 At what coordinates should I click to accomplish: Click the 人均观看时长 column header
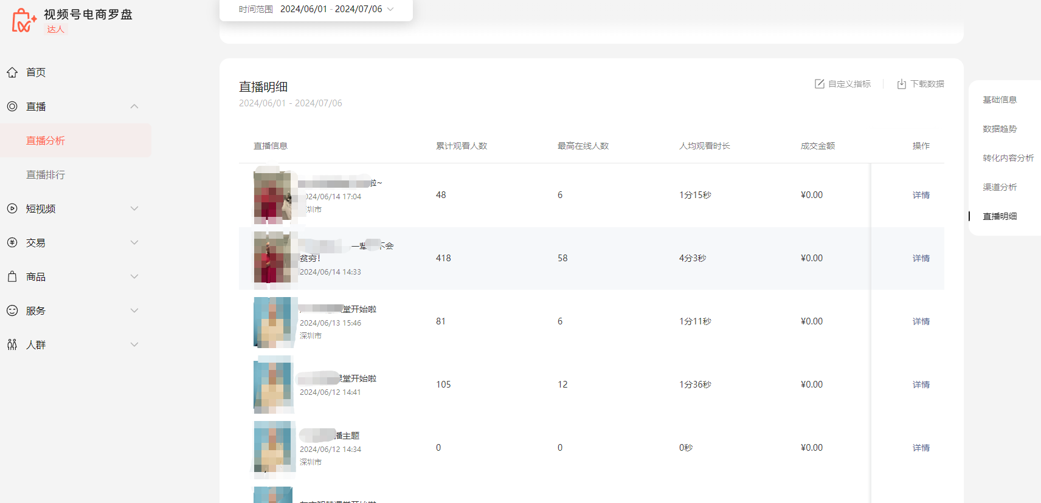pyautogui.click(x=705, y=146)
